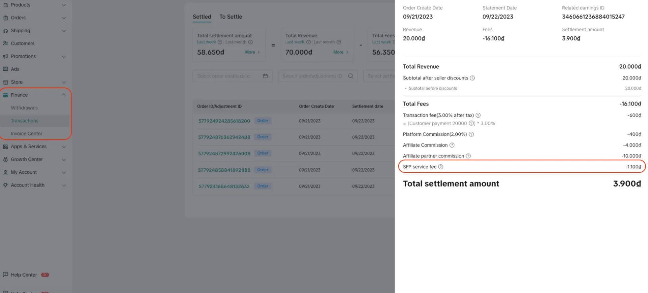Click the Orders sidebar icon
Viewport: 648px width, 293px height.
click(5, 18)
